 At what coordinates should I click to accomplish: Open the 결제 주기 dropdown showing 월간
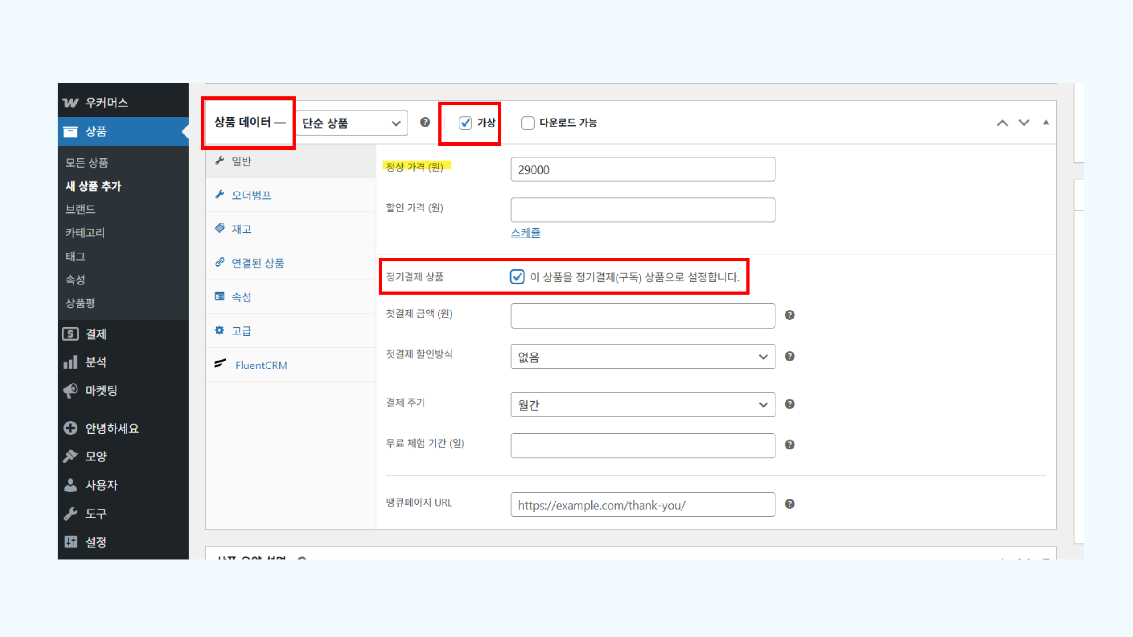[643, 404]
